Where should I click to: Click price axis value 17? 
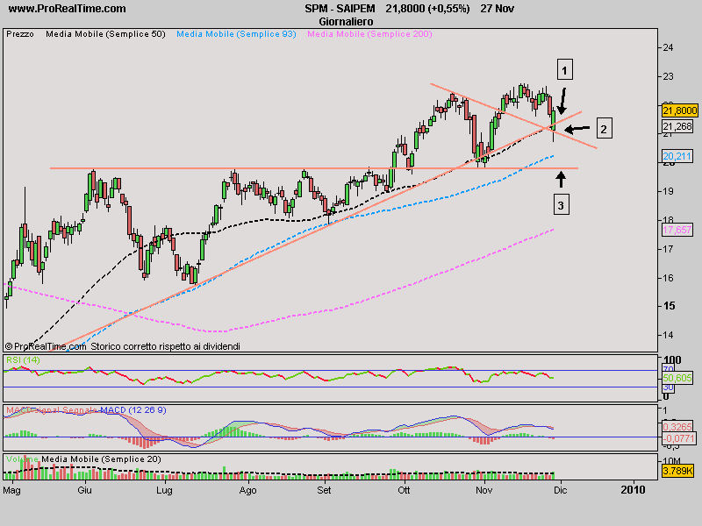point(668,249)
